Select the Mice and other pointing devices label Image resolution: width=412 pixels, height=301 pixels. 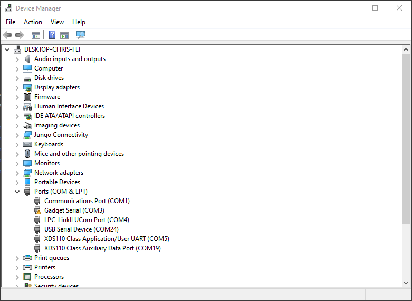[79, 153]
